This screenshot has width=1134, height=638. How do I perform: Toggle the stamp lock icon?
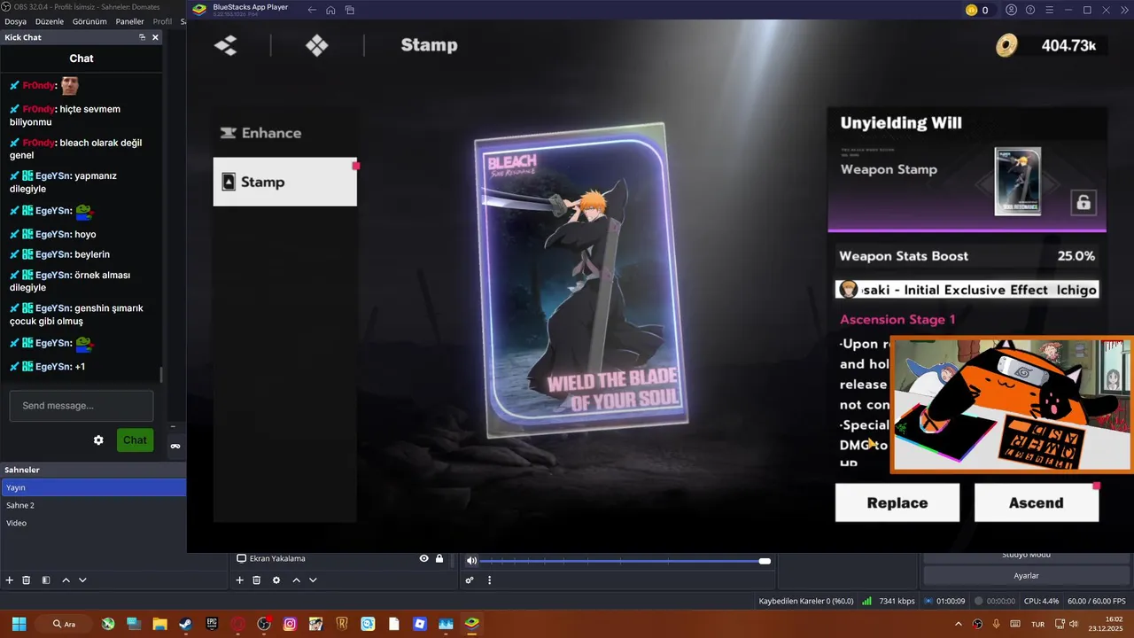click(x=1084, y=202)
